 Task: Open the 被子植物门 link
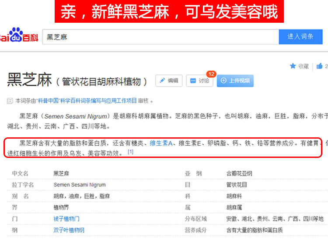66,219
